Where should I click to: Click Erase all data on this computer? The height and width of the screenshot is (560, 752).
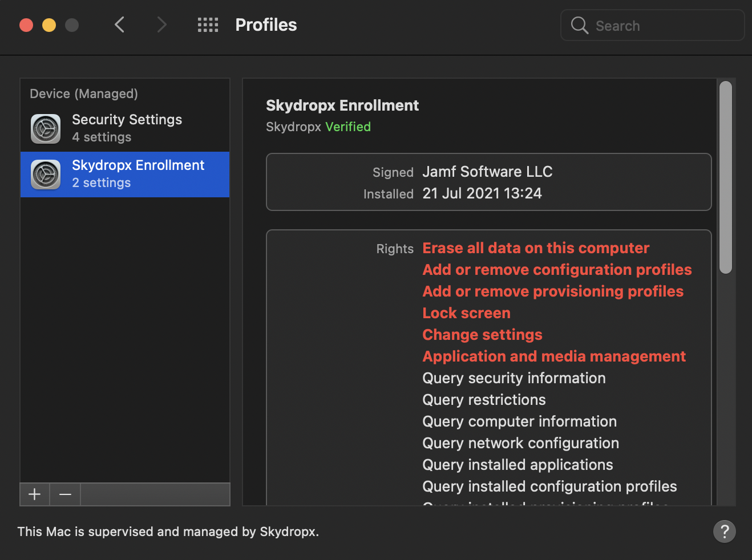pyautogui.click(x=536, y=248)
